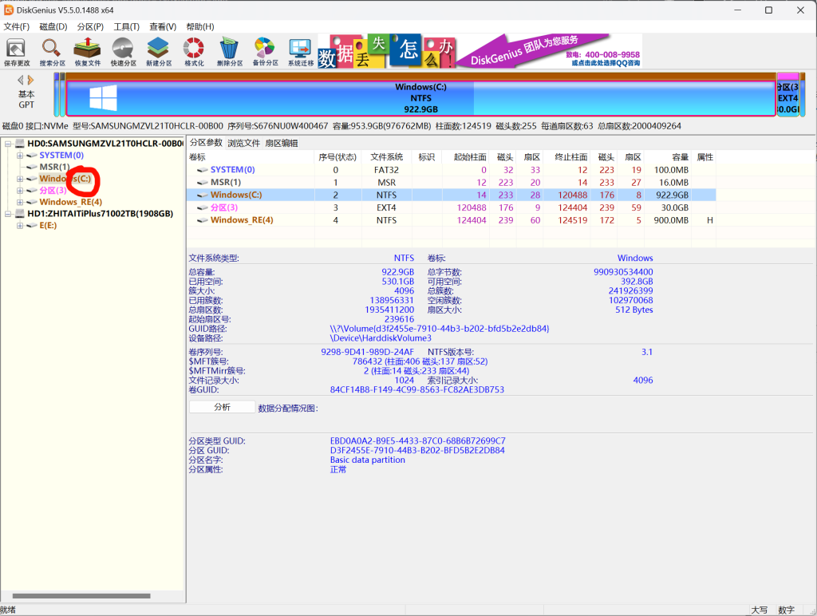Expand the 分区(3) tree node
The width and height of the screenshot is (817, 616).
[x=20, y=190]
